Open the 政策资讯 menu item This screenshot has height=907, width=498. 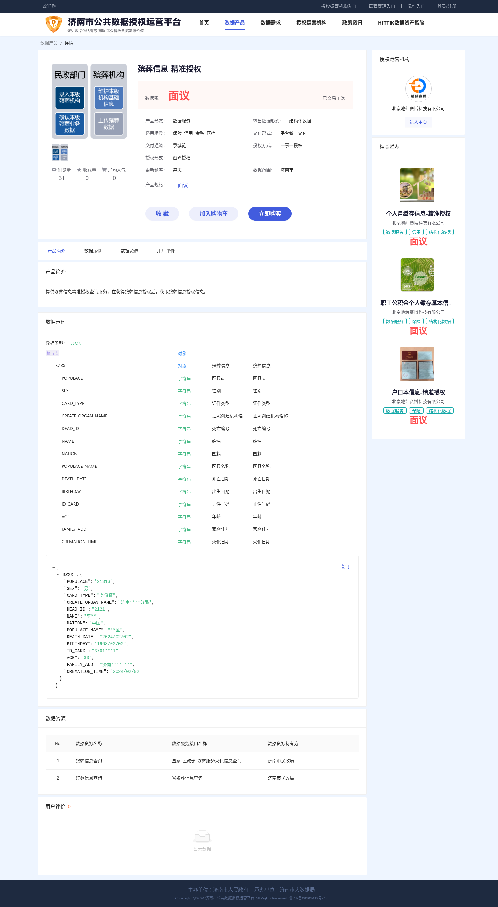(352, 23)
